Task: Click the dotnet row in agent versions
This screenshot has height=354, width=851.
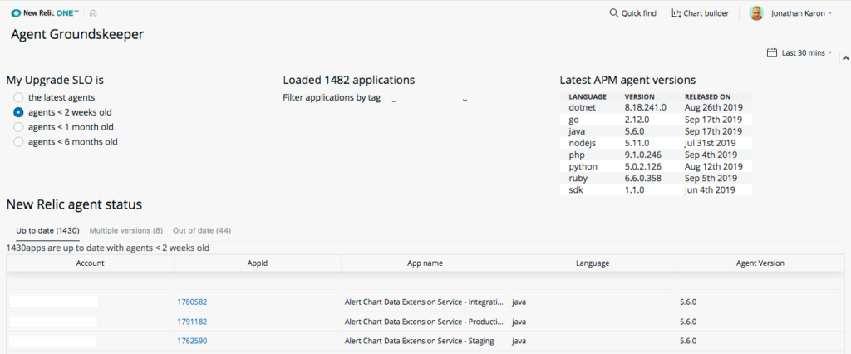Action: [x=656, y=107]
